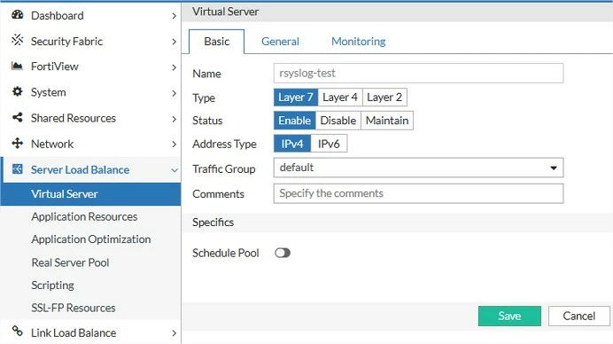Expand the Network menu chevron
This screenshot has height=344, width=613.
pyautogui.click(x=174, y=145)
